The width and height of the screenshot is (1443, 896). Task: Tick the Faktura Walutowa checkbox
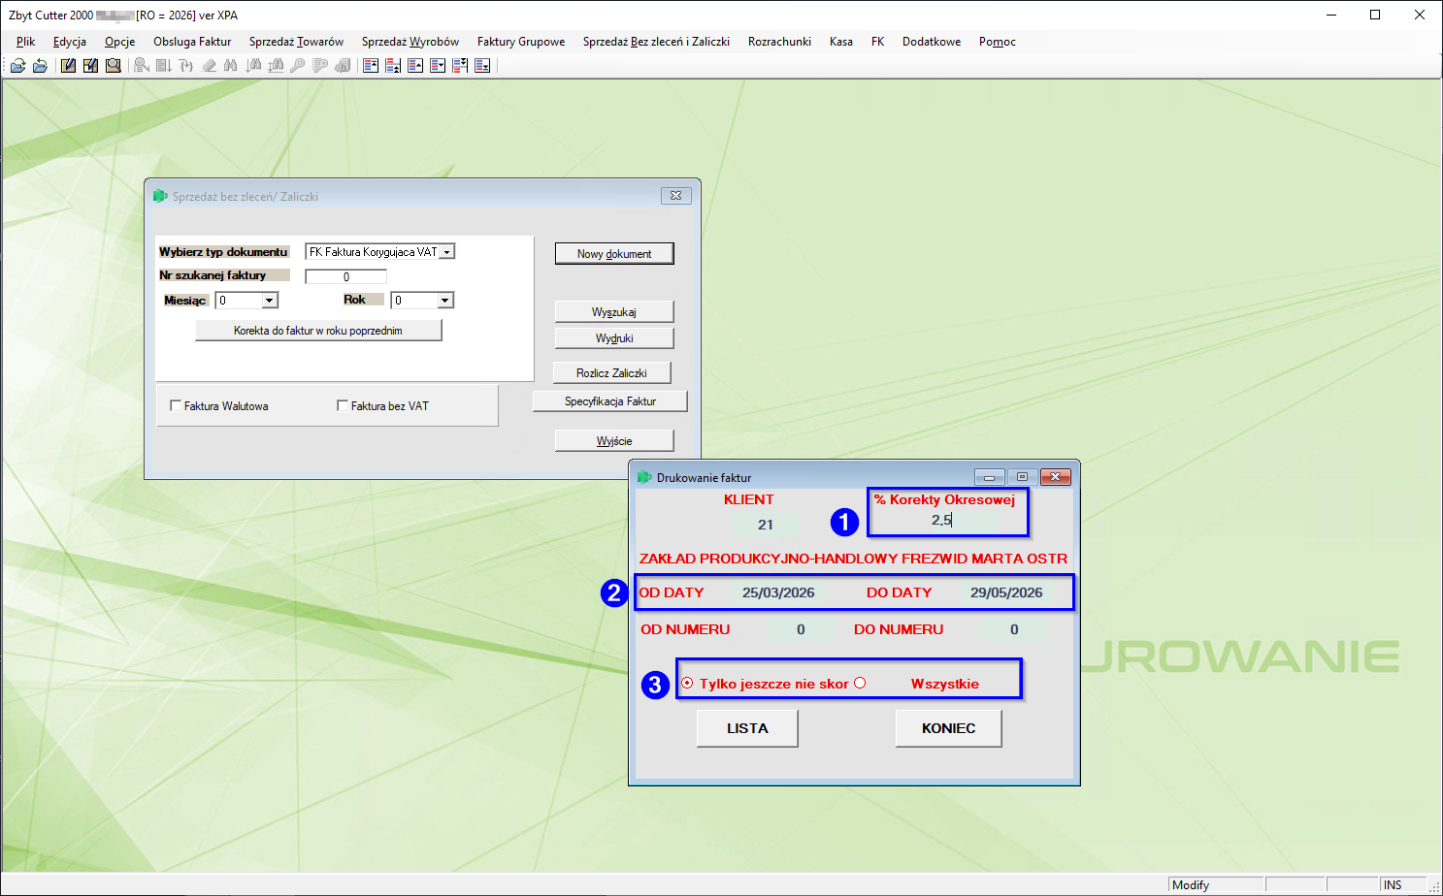coord(176,405)
